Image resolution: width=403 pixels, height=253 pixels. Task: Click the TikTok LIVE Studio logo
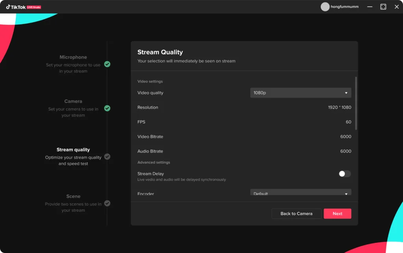coord(23,7)
